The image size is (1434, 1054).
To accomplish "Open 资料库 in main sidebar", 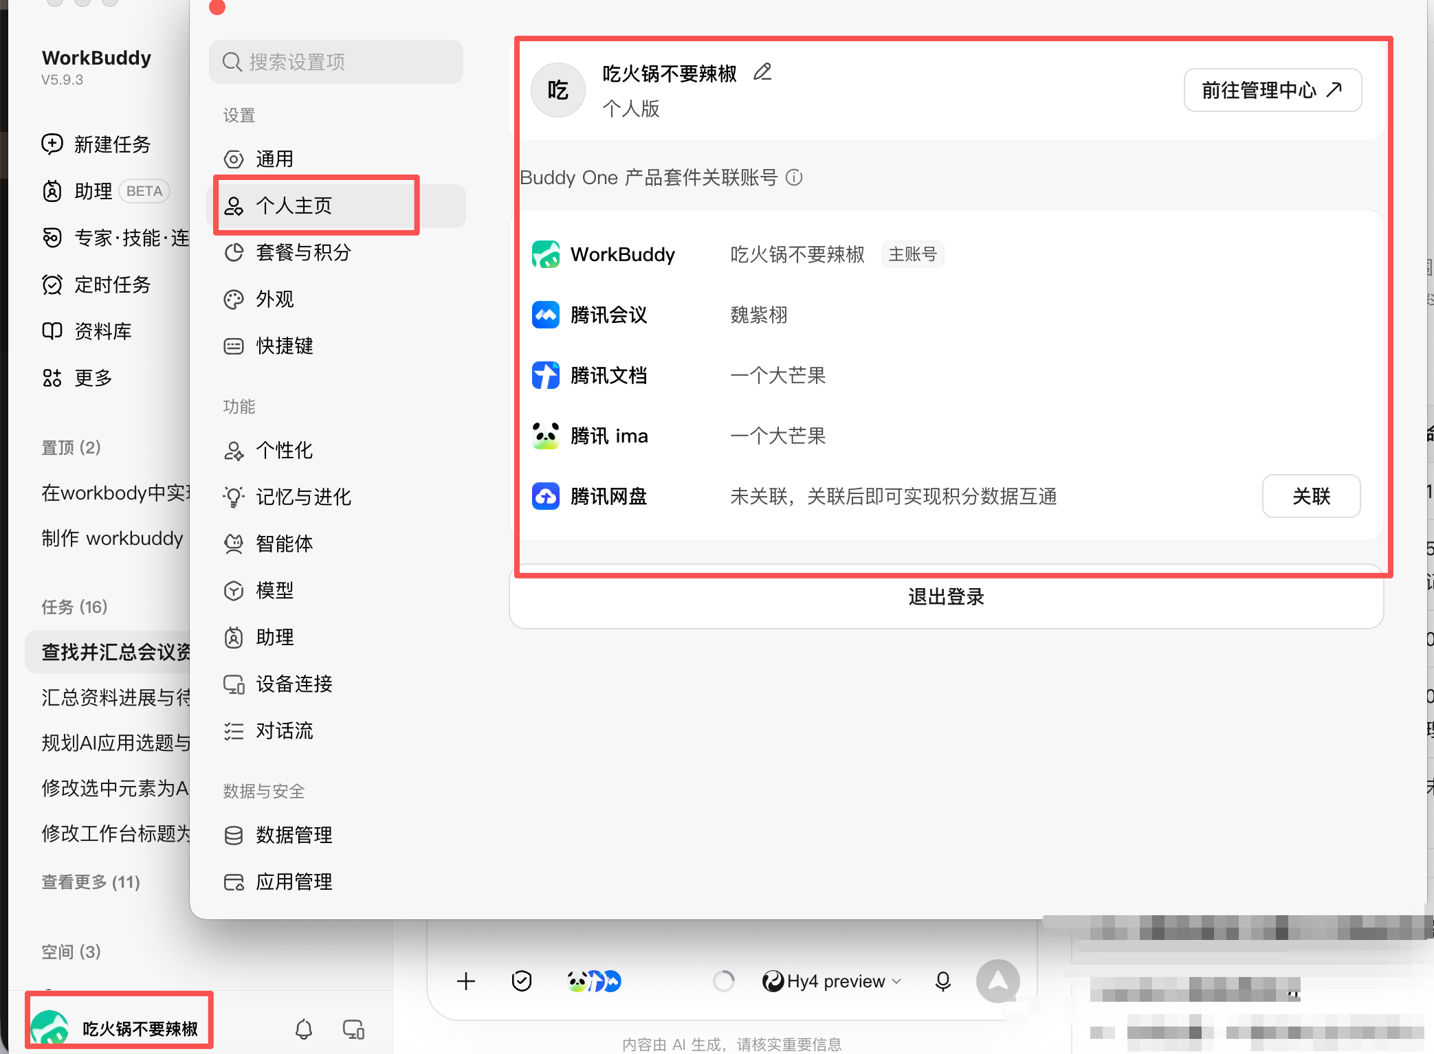I will pos(87,331).
